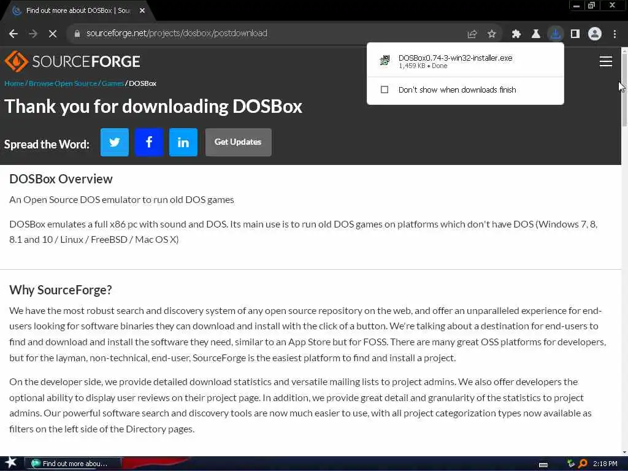Select the Find out more about DOSBox tab
This screenshot has height=471, width=628.
(78, 11)
